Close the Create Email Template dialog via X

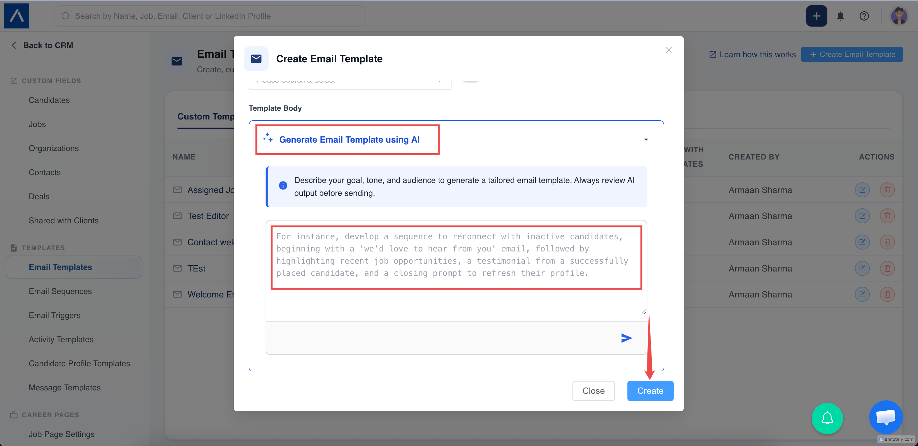(669, 50)
